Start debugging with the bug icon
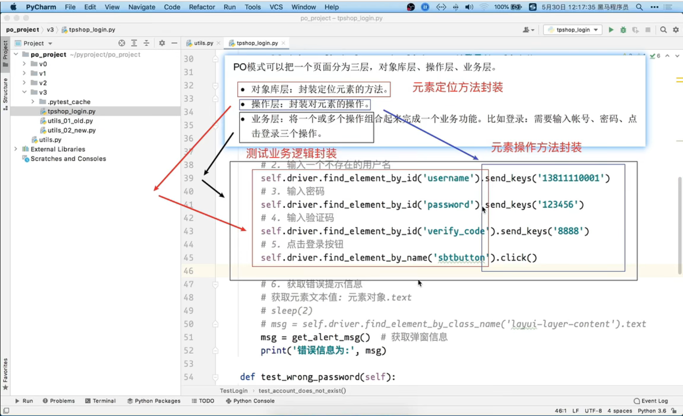Viewport: 683px width, 416px height. click(623, 30)
